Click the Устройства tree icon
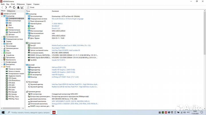The image size is (206, 115). click(x=4, y=55)
